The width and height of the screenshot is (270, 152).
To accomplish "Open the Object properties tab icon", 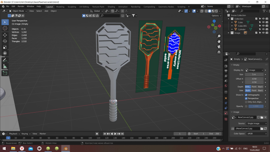I will tap(226, 98).
